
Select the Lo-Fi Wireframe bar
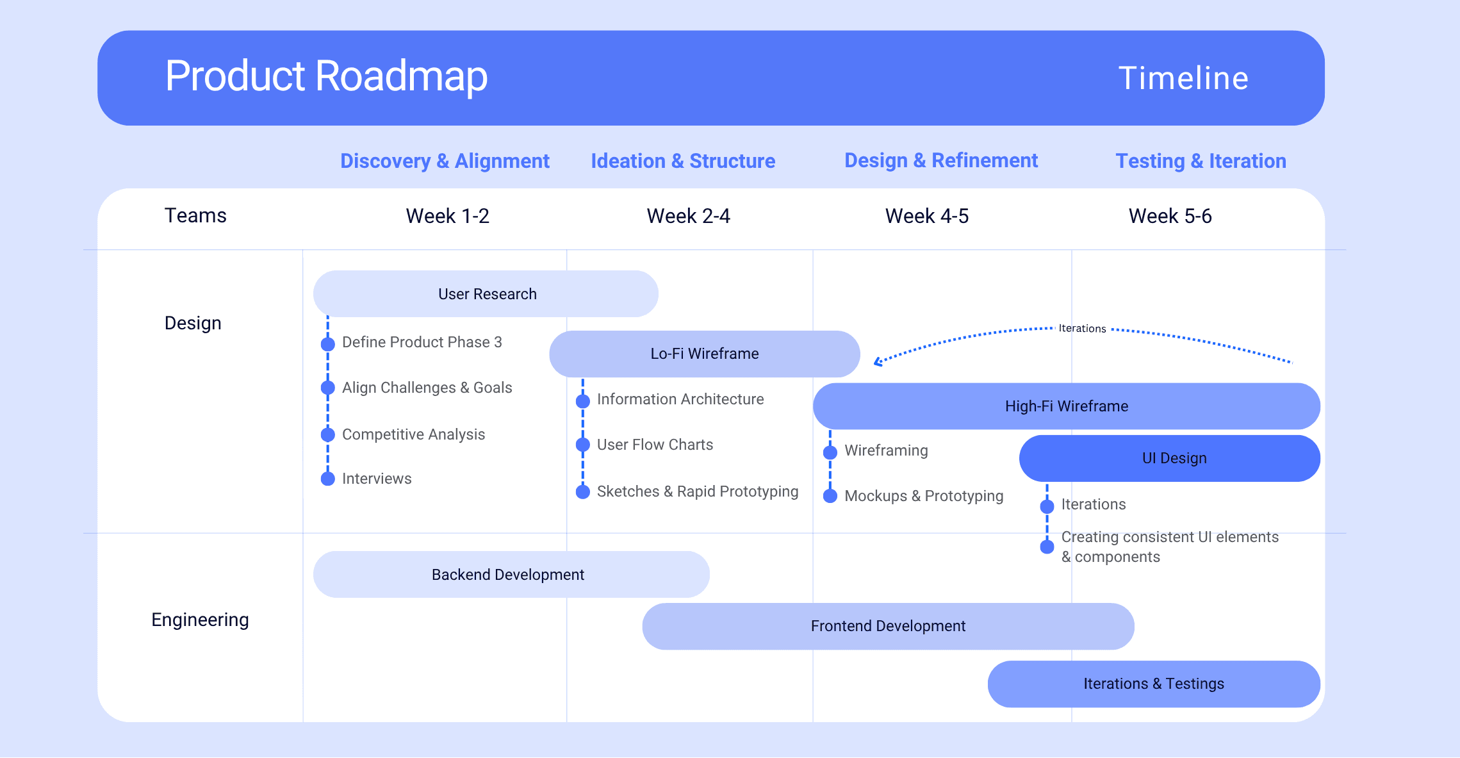point(704,354)
